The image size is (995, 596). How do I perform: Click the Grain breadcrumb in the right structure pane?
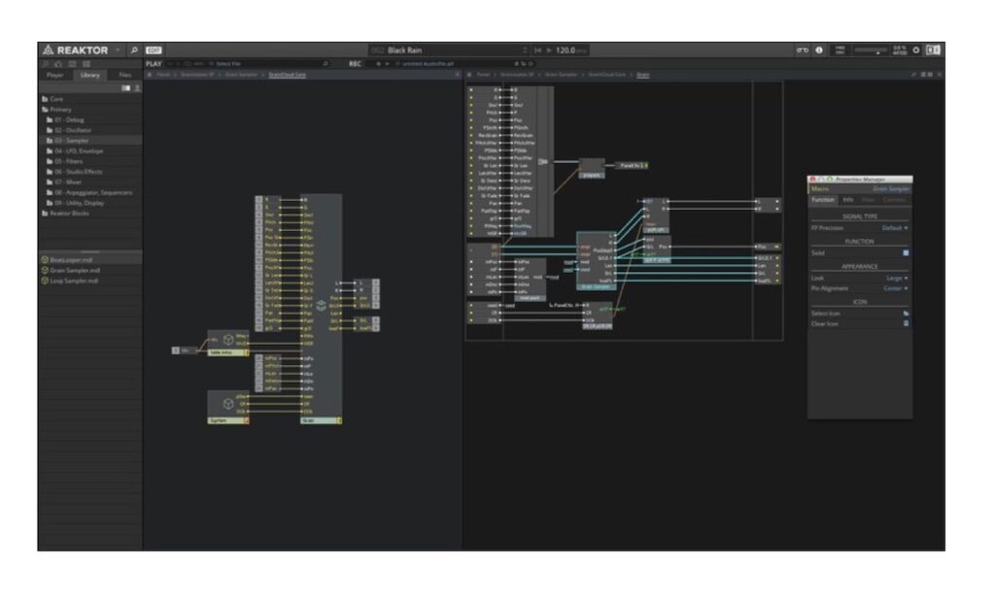point(643,75)
